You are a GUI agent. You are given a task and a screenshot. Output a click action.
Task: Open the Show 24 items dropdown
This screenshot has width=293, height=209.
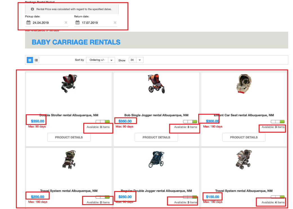(x=136, y=60)
